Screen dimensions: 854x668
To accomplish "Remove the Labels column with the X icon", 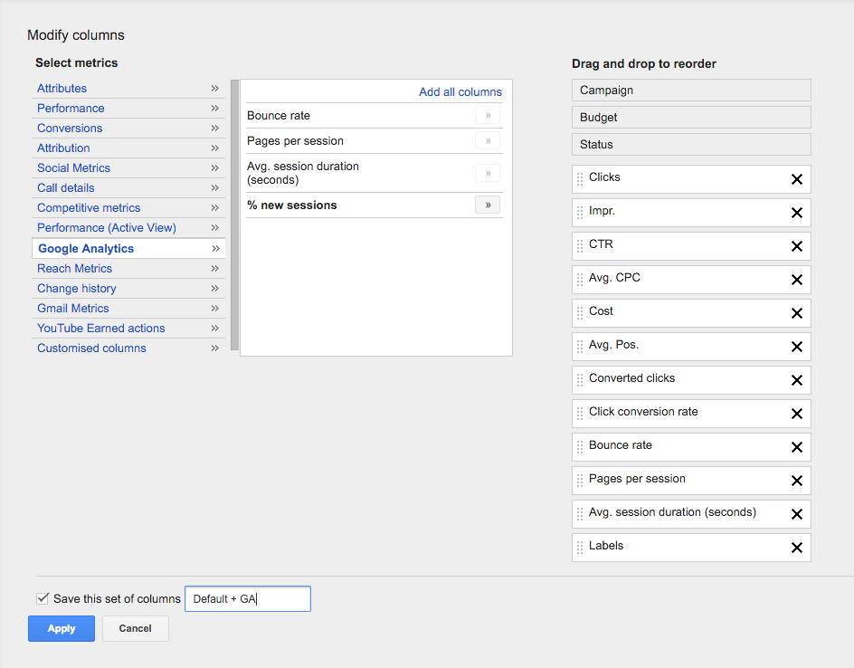I will click(x=797, y=548).
